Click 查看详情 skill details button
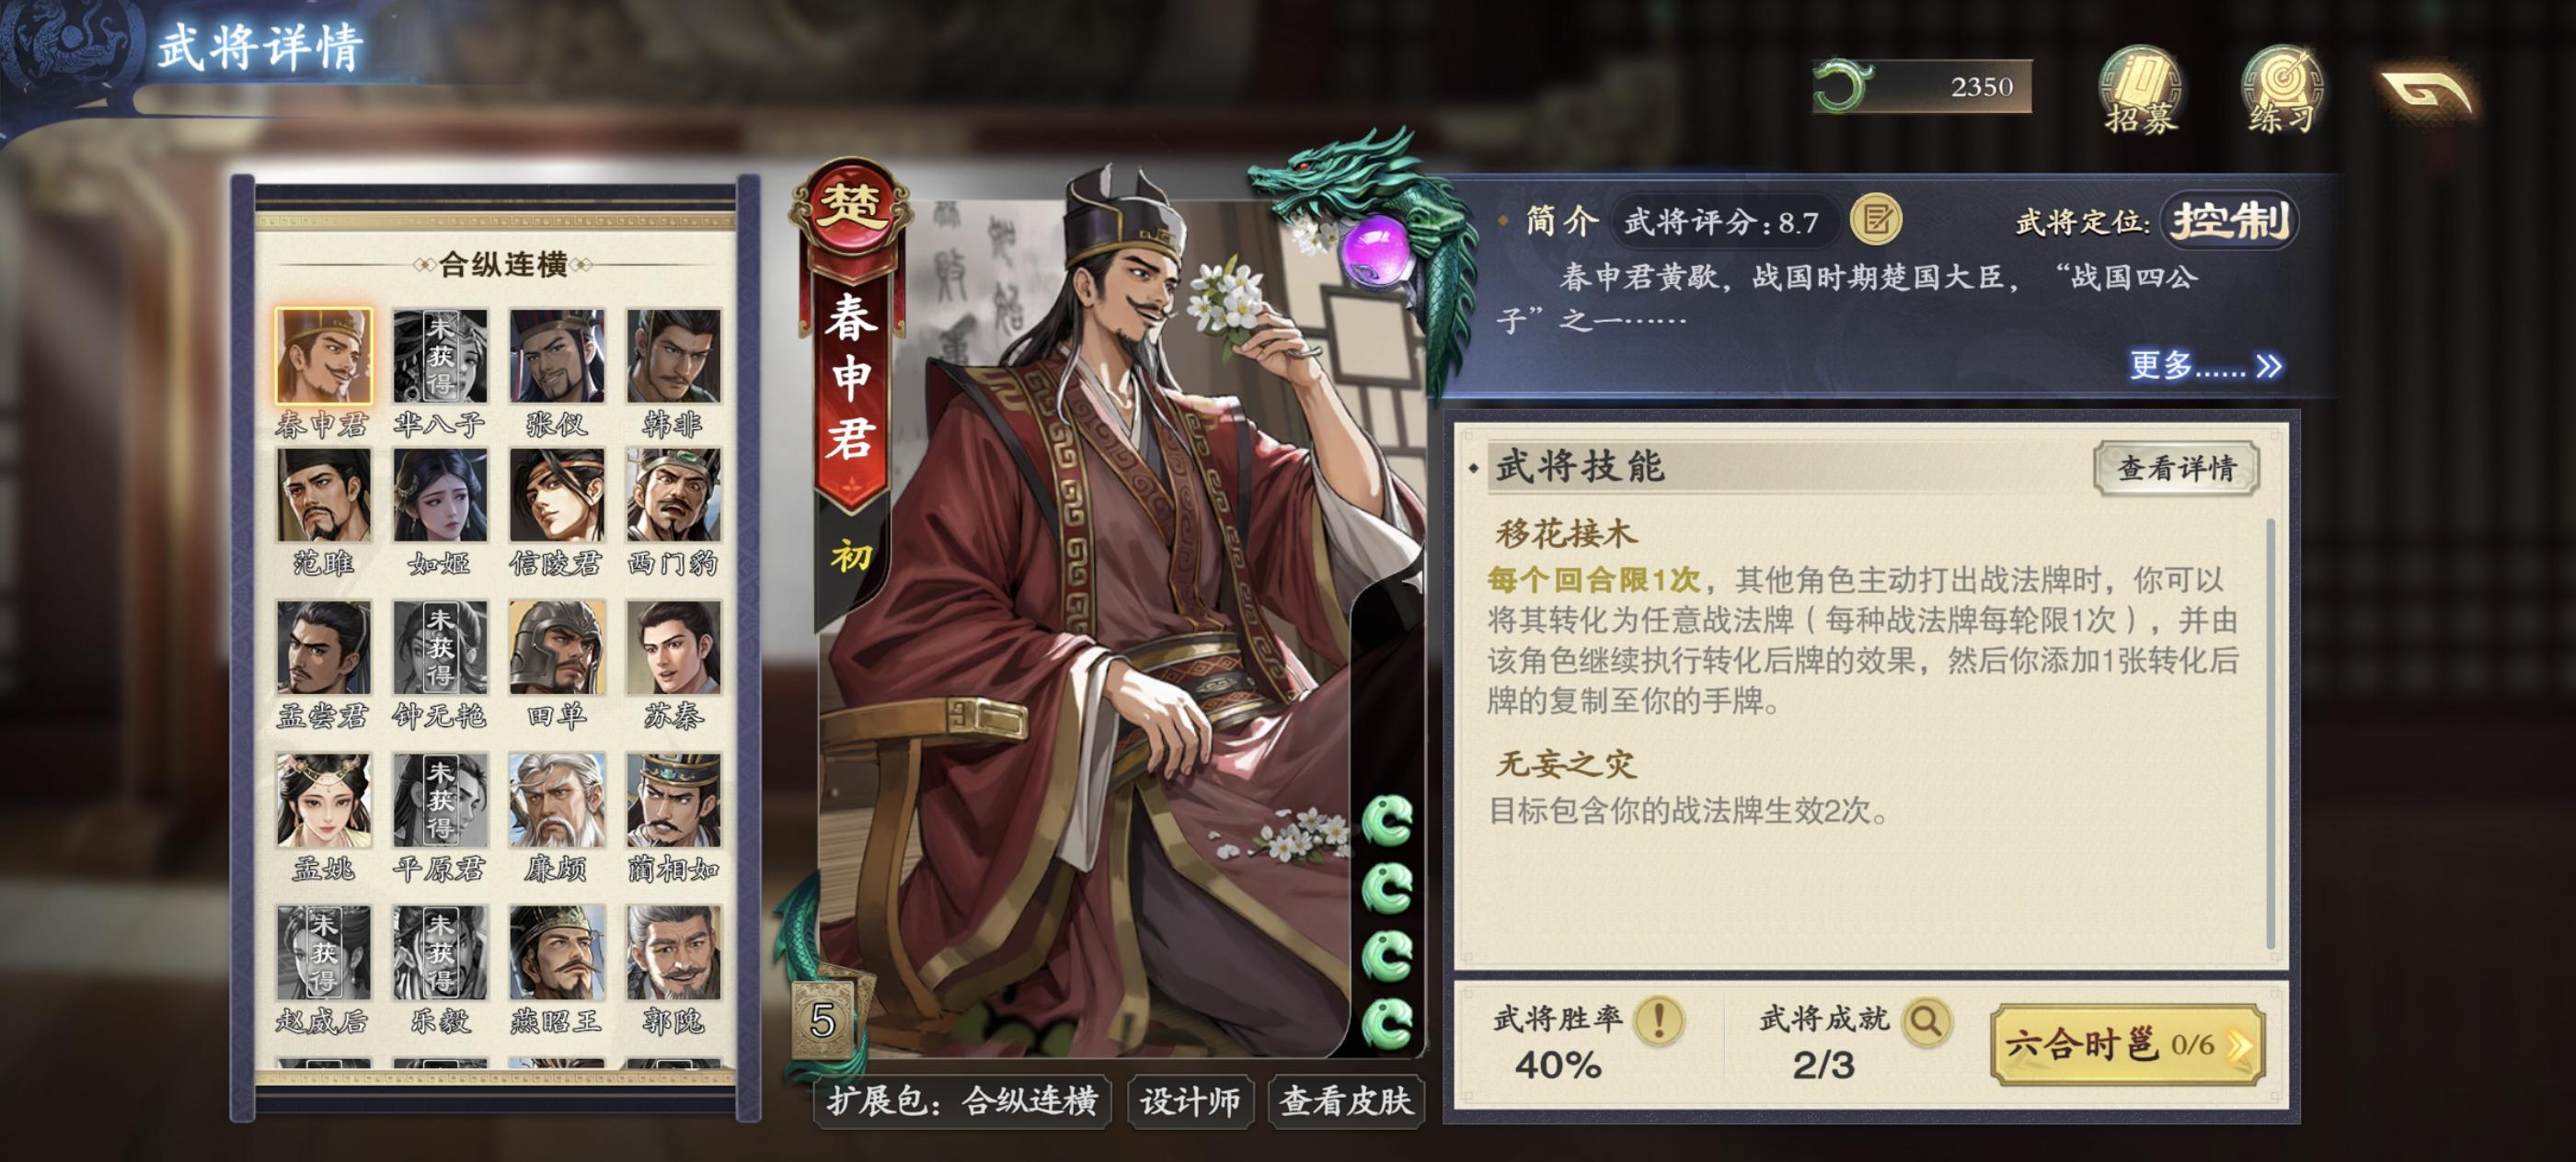This screenshot has width=2576, height=1162. point(2176,467)
